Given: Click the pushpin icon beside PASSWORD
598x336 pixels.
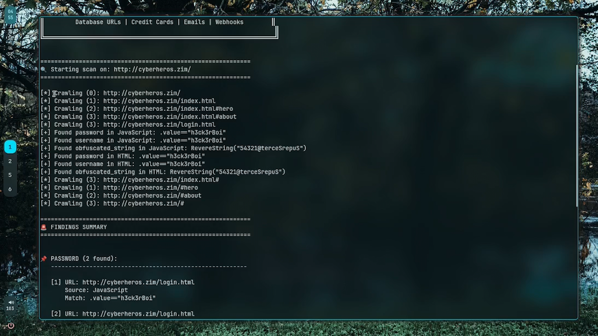Looking at the screenshot, I should [43, 259].
